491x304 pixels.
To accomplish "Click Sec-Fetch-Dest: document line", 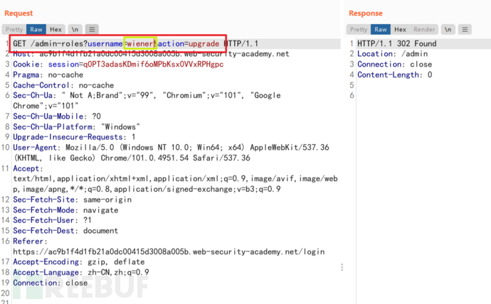I will coord(65,231).
